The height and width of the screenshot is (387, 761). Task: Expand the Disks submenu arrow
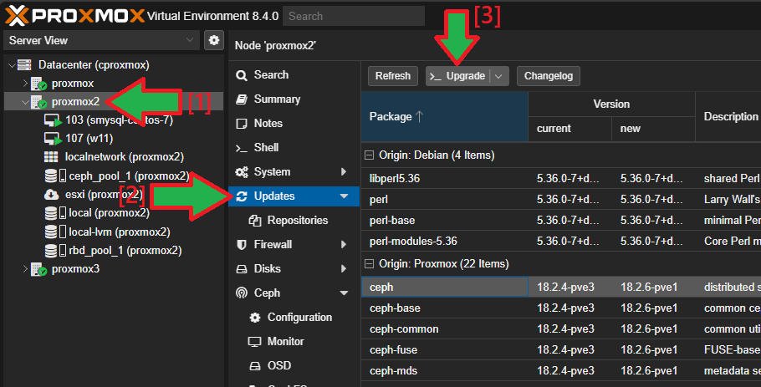tap(344, 268)
